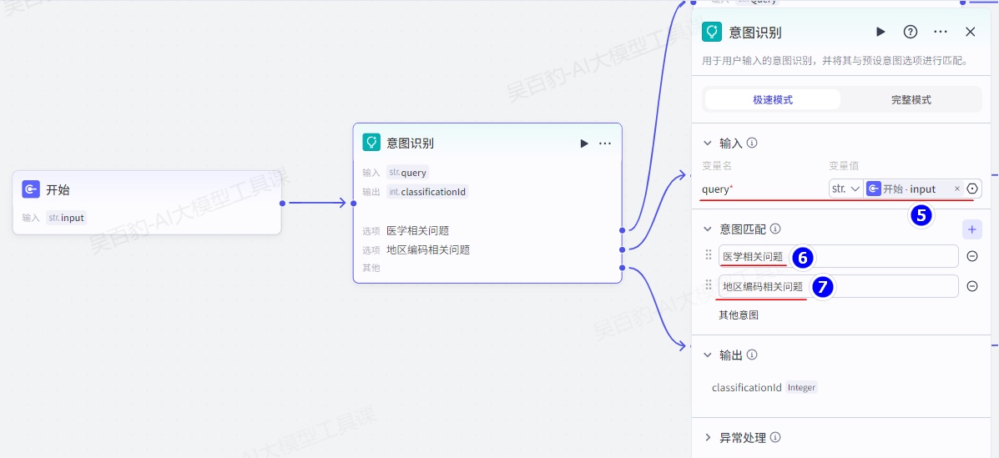Image resolution: width=999 pixels, height=458 pixels.
Task: Collapse the 输出 section
Action: tap(708, 355)
